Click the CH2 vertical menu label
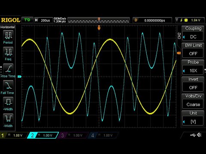 (x=179, y=36)
